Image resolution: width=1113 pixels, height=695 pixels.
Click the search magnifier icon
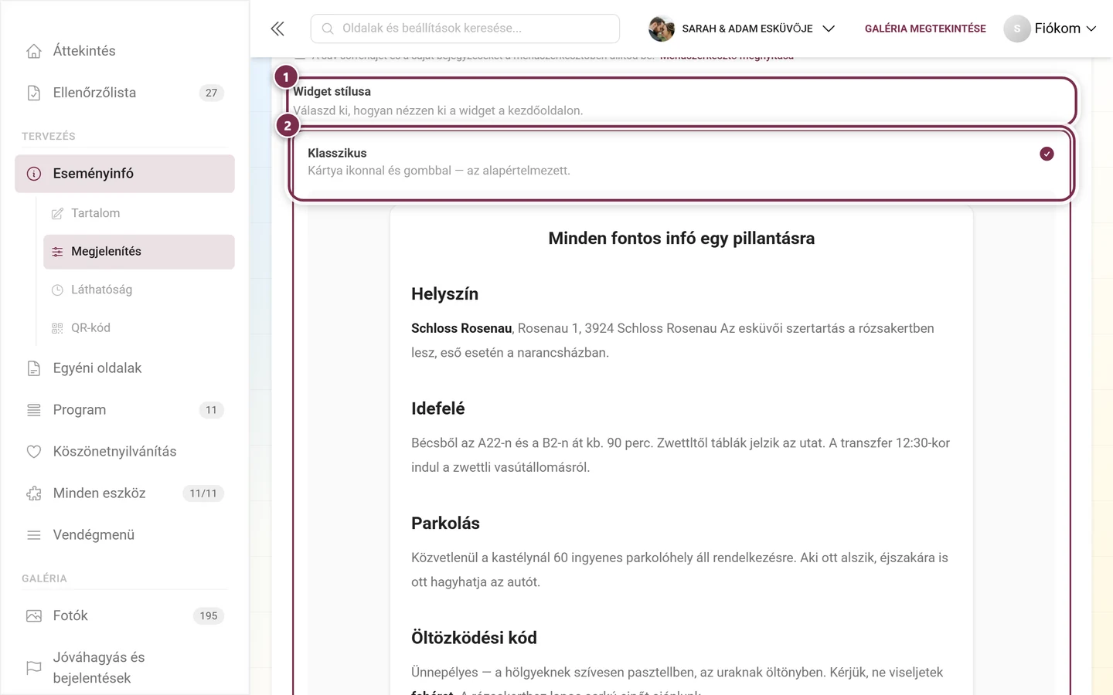(328, 29)
